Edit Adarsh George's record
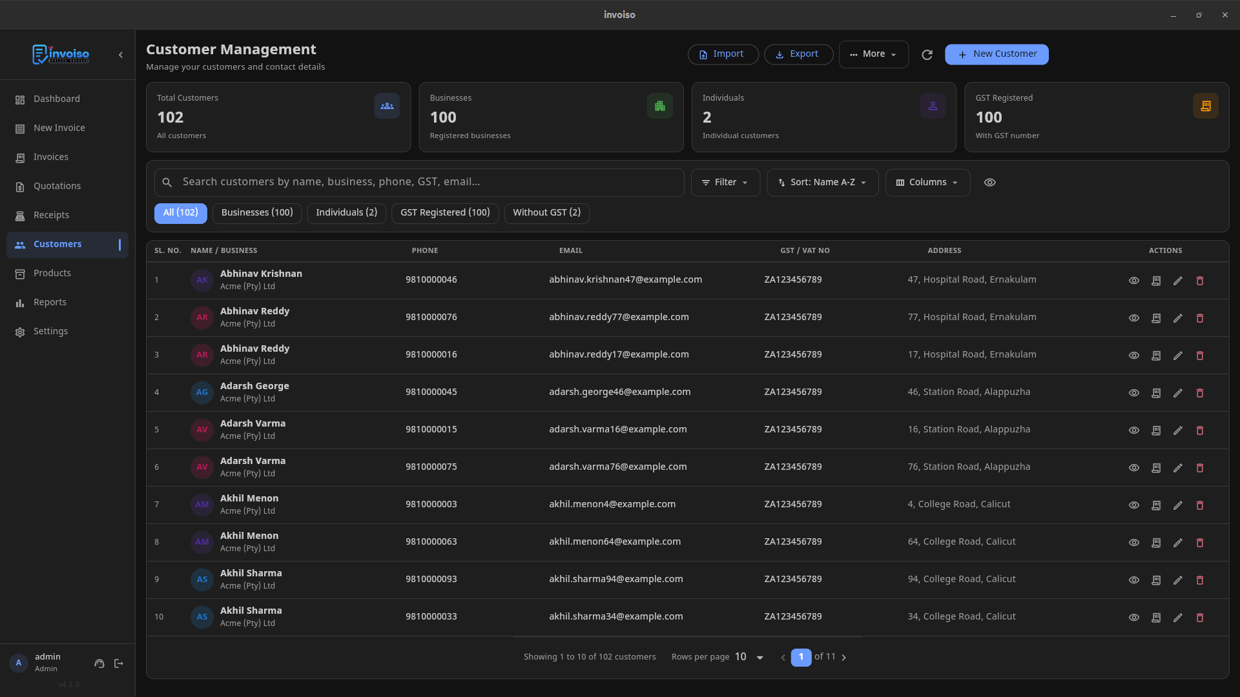The width and height of the screenshot is (1240, 697). click(1178, 393)
